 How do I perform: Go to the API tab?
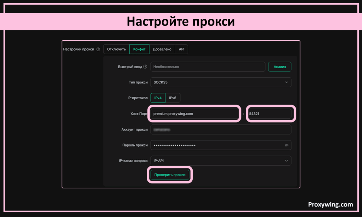point(181,49)
